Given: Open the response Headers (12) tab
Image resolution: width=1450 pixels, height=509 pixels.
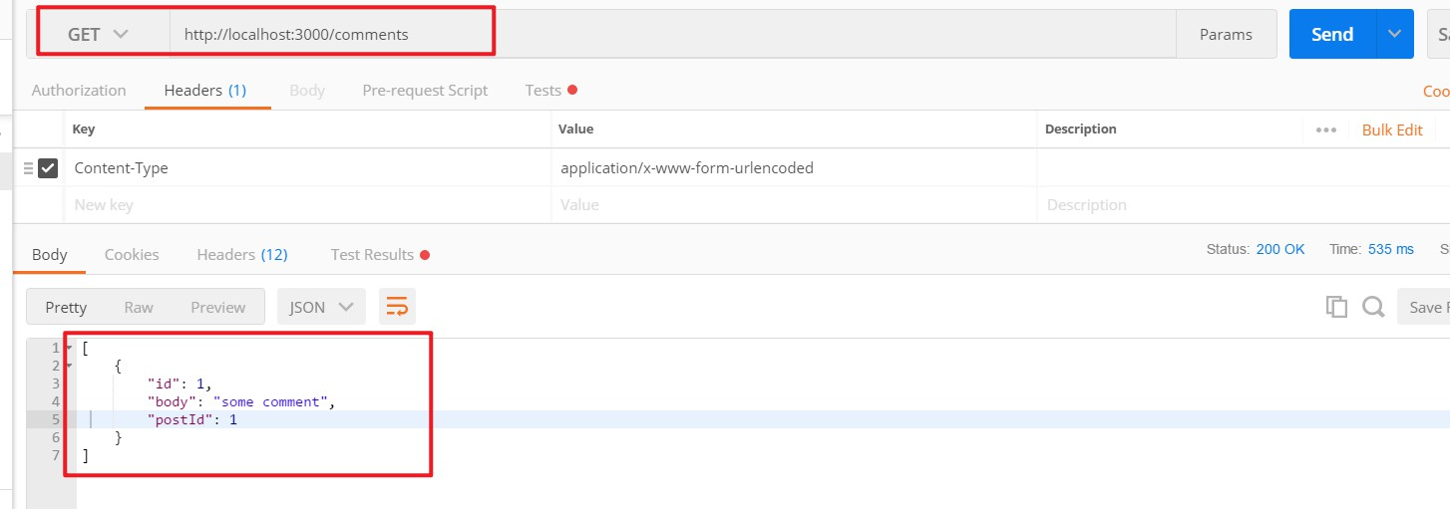Looking at the screenshot, I should pos(242,254).
